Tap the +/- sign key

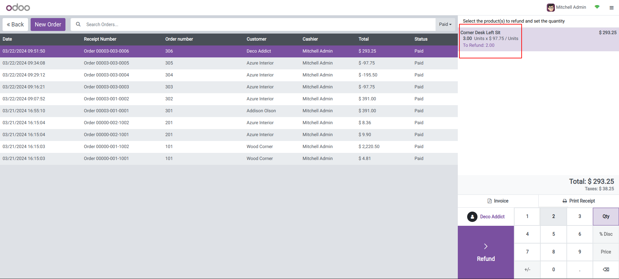527,270
